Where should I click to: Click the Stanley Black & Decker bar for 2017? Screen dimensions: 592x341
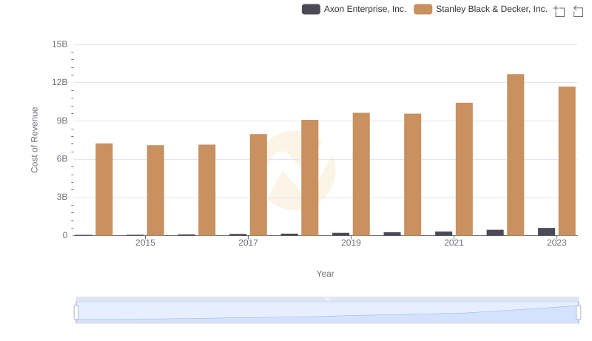[x=258, y=185]
